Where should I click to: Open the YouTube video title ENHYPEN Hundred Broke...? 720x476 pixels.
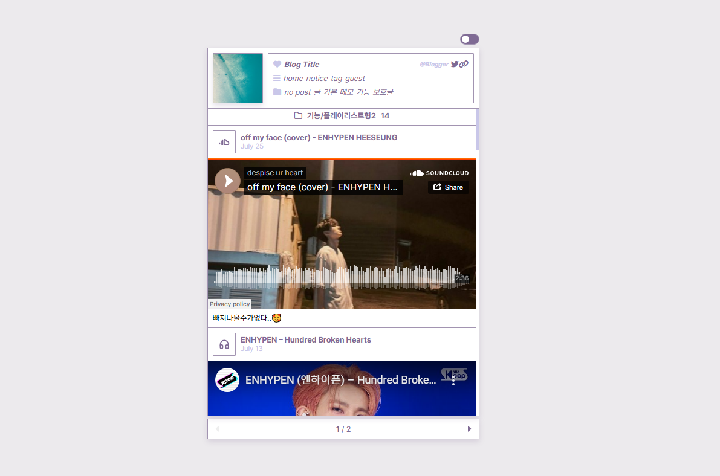coord(341,380)
